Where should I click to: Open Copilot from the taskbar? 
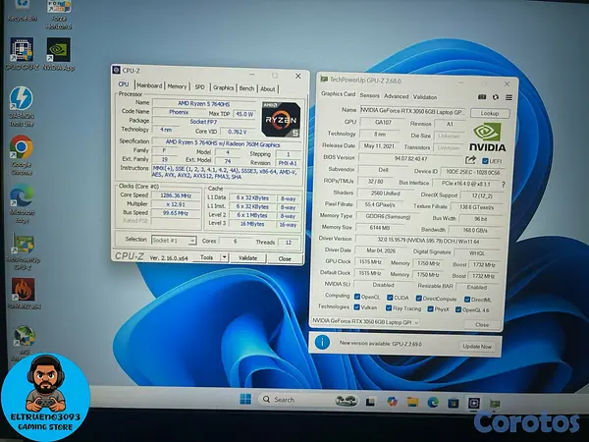[392, 402]
